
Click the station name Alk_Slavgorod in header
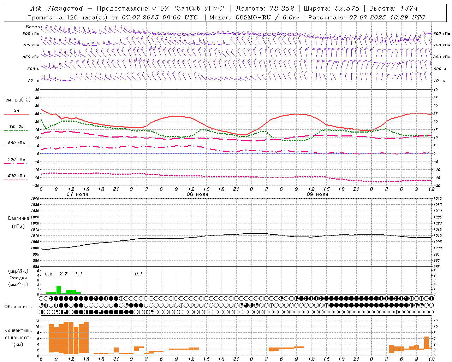click(x=56, y=8)
